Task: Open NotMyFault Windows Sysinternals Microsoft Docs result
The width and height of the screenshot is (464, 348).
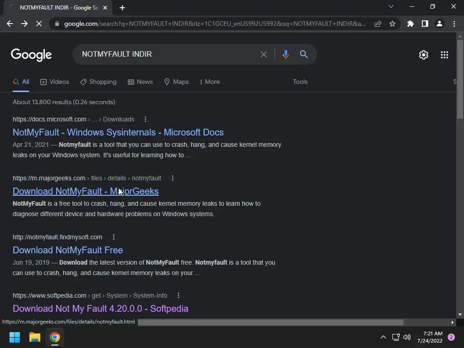Action: (x=118, y=132)
